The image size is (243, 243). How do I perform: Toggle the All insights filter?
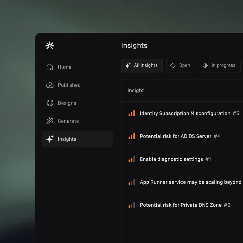[142, 65]
